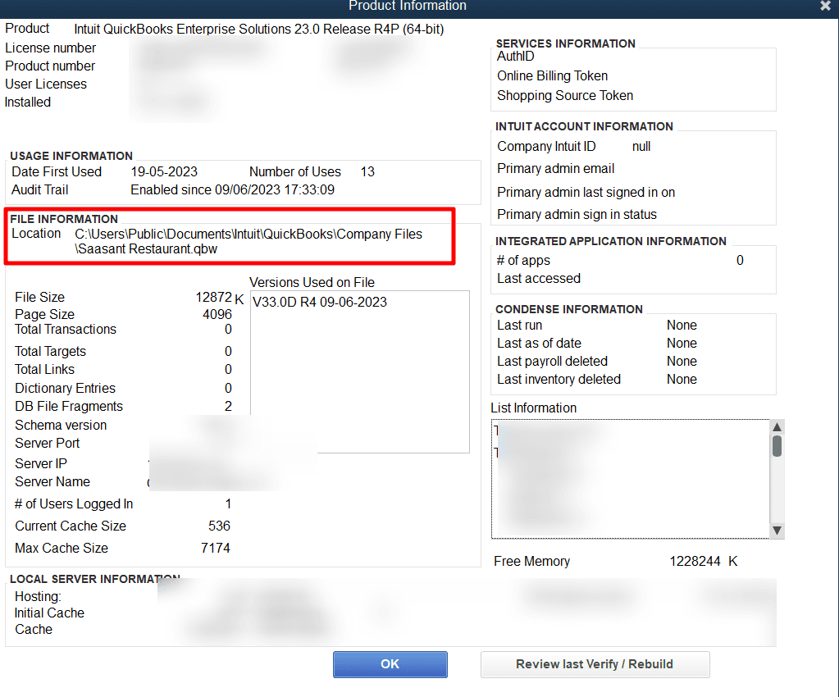Click the Total Targets label

50,351
